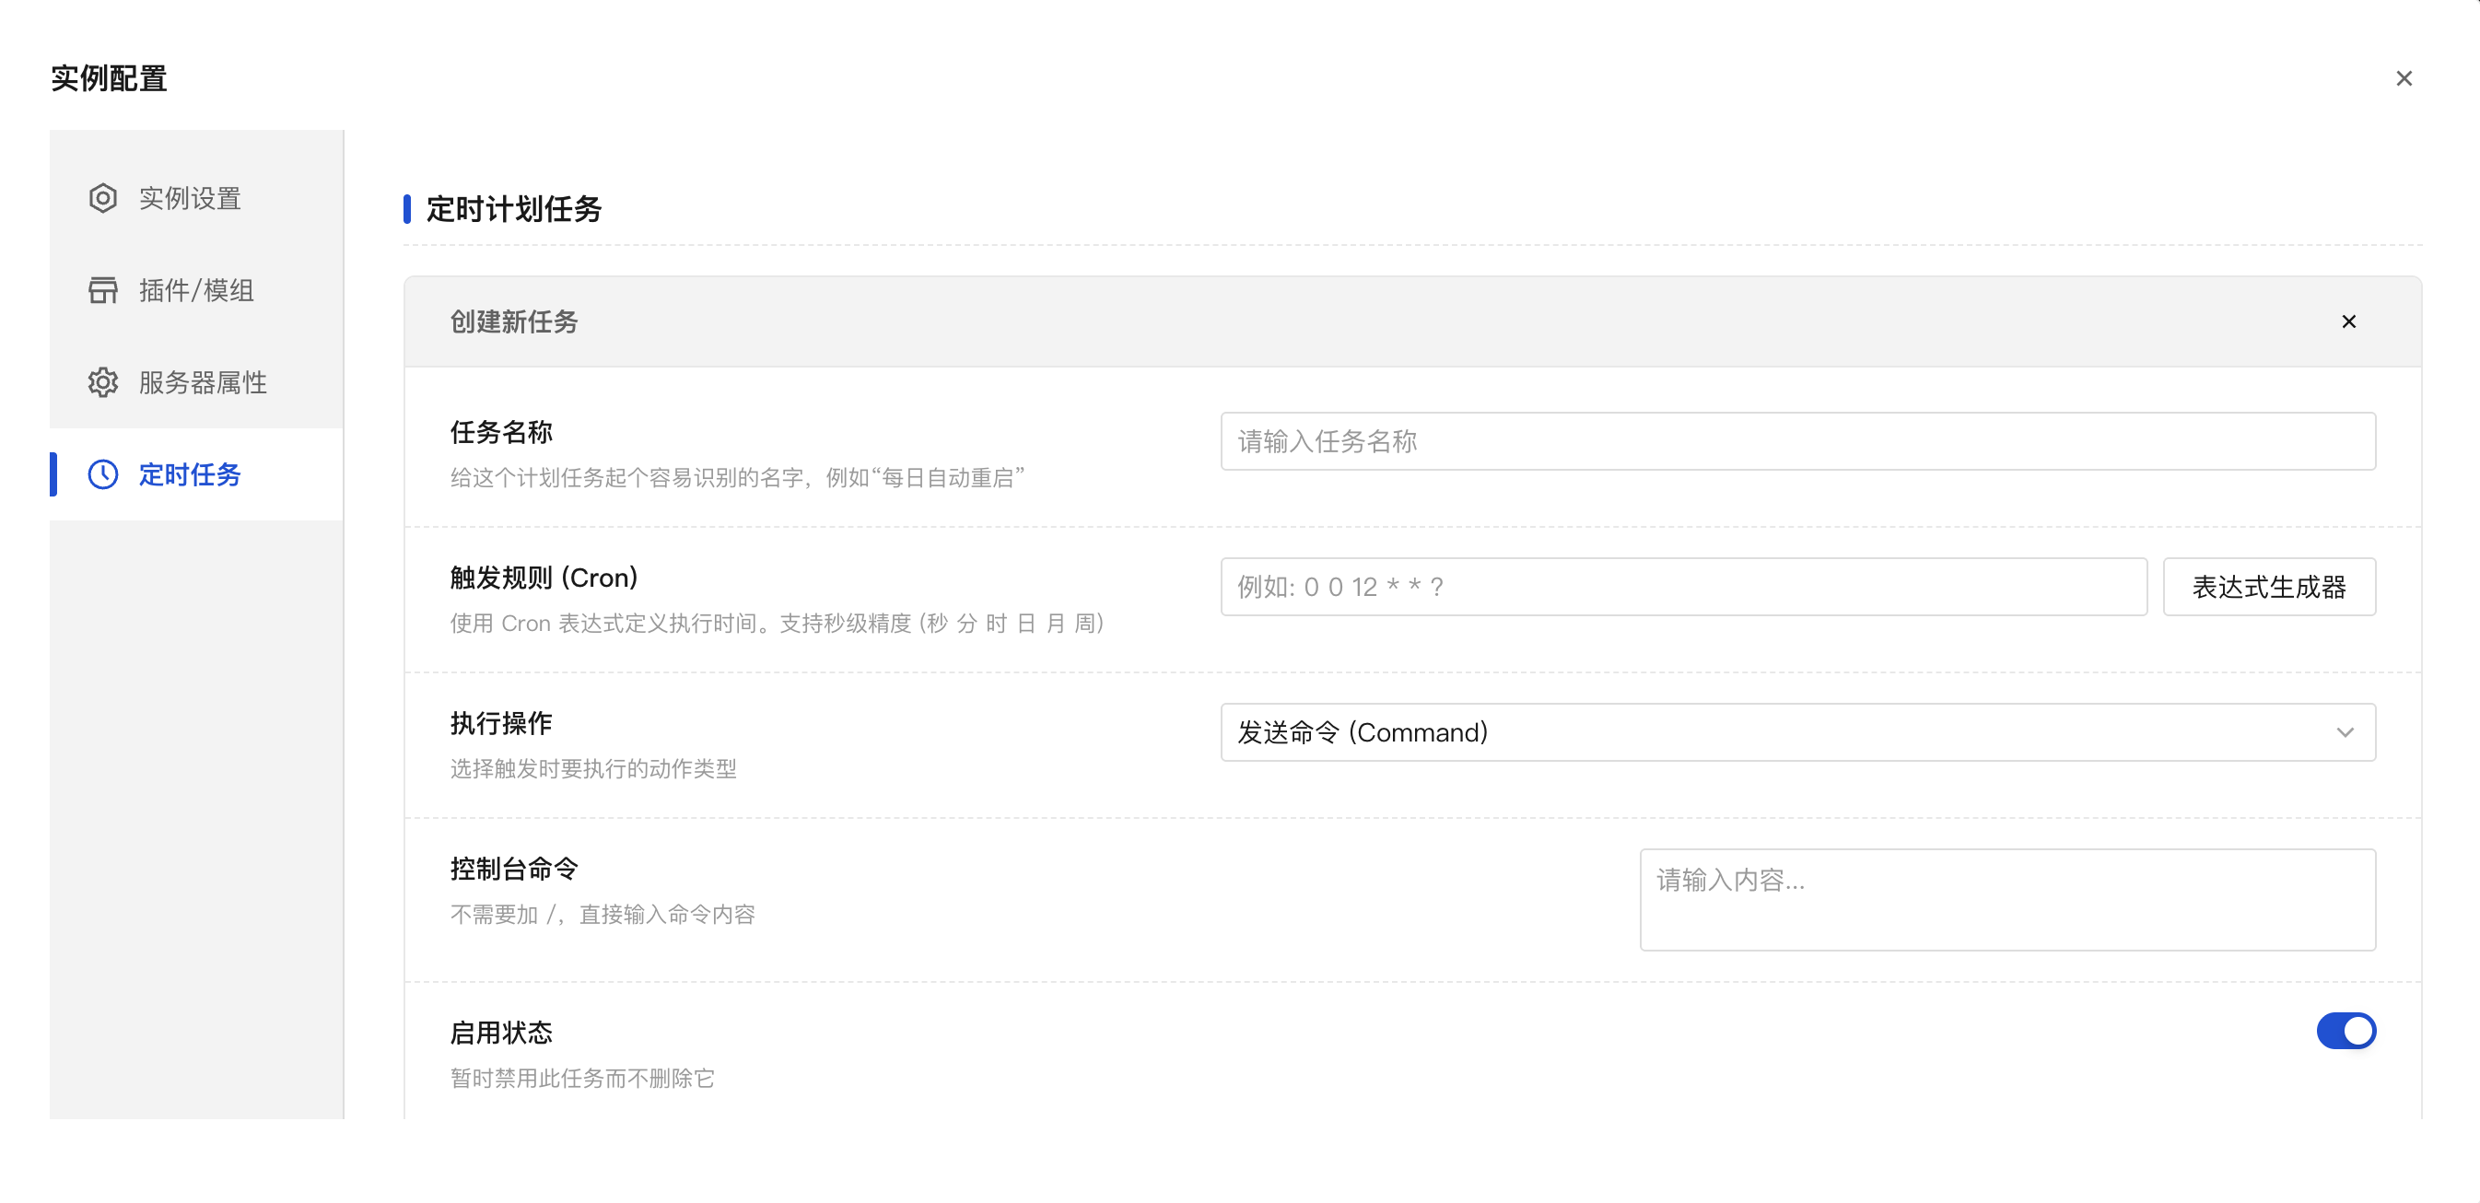Screen dimensions: 2480x1203
Task: Click the 服务器属性 gear icon
Action: 103,382
